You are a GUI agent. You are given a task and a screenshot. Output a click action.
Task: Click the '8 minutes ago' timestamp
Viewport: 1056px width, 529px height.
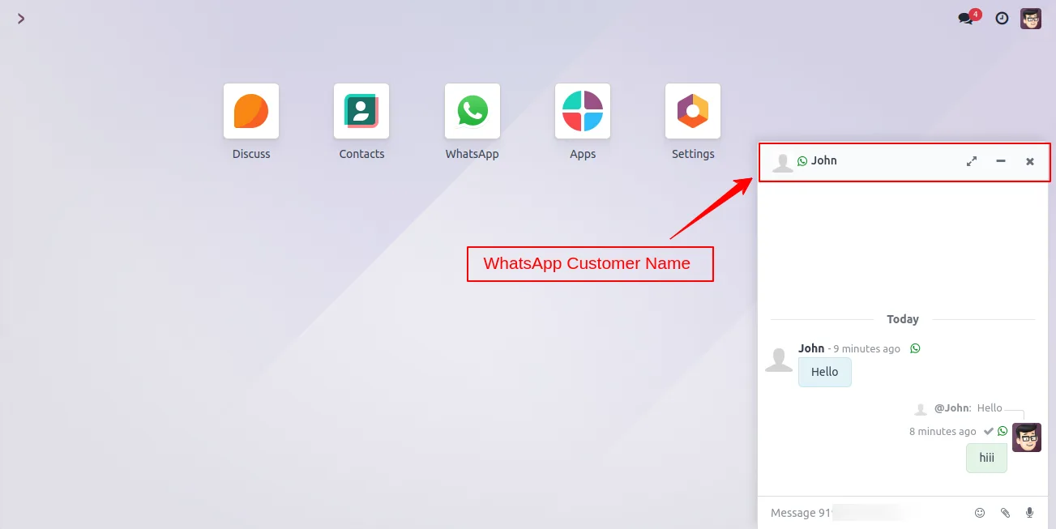click(943, 431)
